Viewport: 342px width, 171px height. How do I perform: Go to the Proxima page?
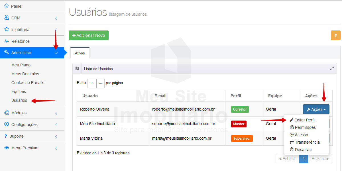pos(320,158)
